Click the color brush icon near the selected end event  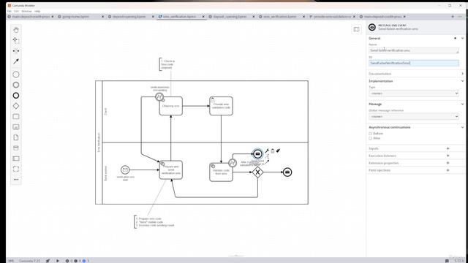tap(278, 151)
